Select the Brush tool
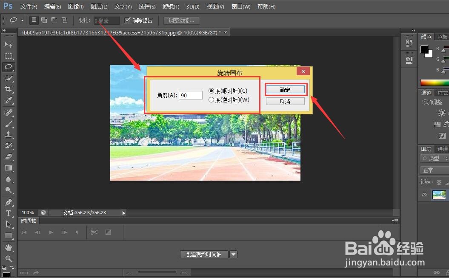Screen dimensions: 449x278 coord(9,124)
